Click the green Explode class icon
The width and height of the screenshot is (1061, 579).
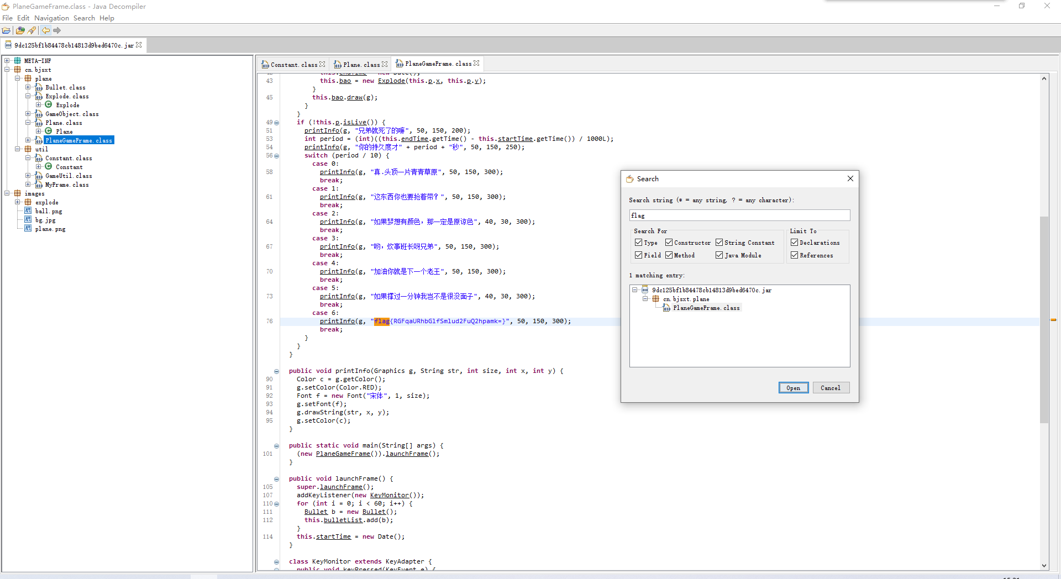point(49,104)
